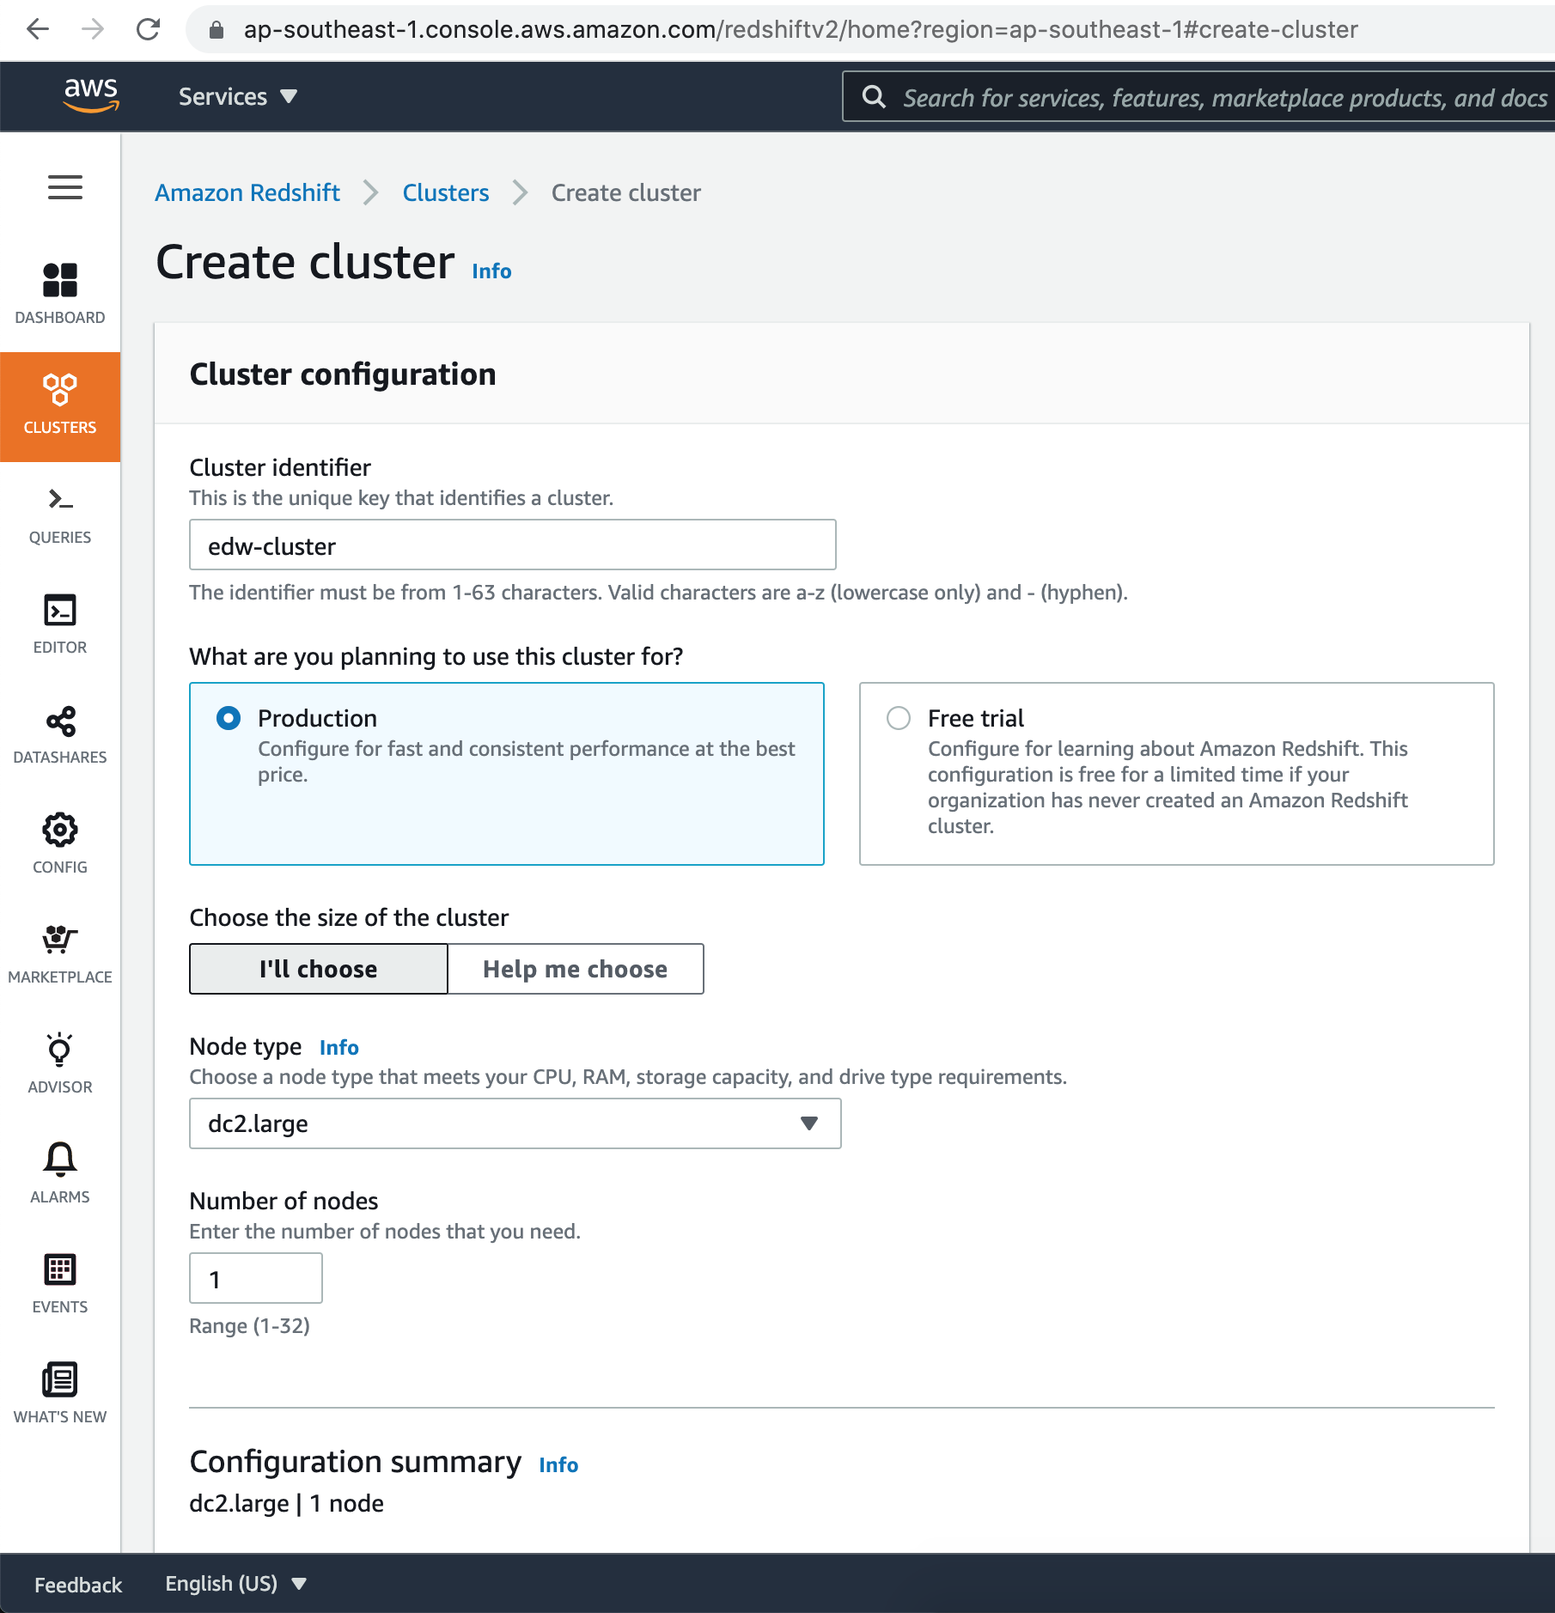Viewport: 1555px width, 1613px height.
Task: Click Info link next to Configuration summary
Action: click(x=558, y=1464)
